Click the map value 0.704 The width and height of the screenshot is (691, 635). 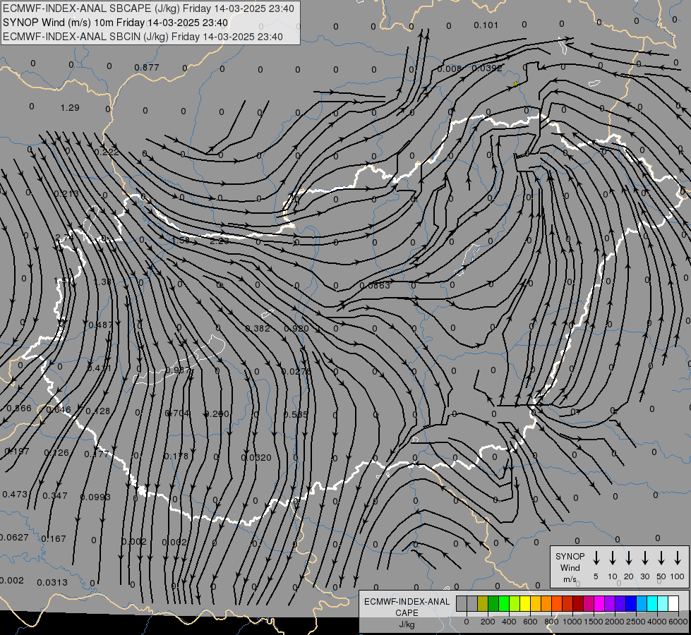[x=178, y=413]
